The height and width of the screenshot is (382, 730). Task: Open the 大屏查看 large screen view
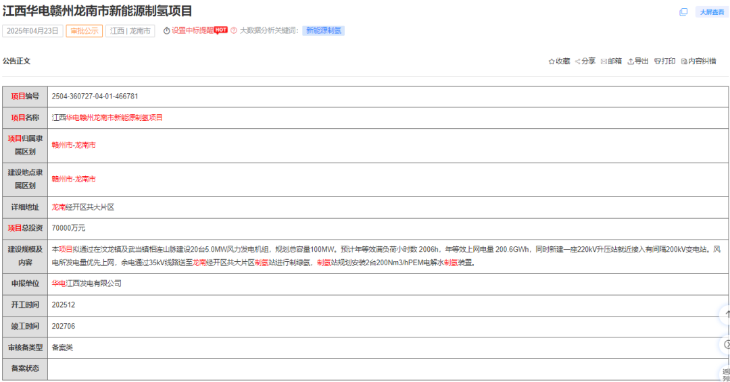click(712, 12)
